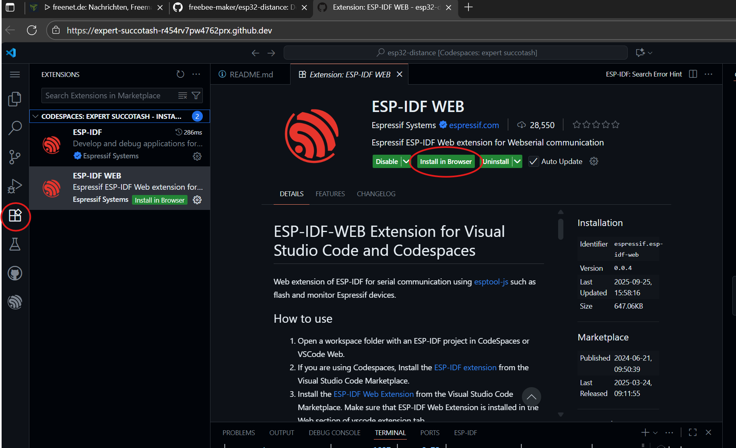Screen dimensions: 736x448
Task: Open the PORTS panel tab
Action: click(429, 433)
